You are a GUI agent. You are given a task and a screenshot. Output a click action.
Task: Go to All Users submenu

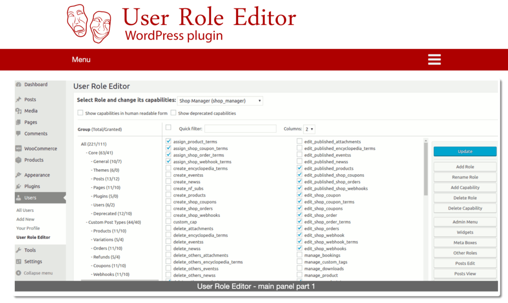coord(25,210)
